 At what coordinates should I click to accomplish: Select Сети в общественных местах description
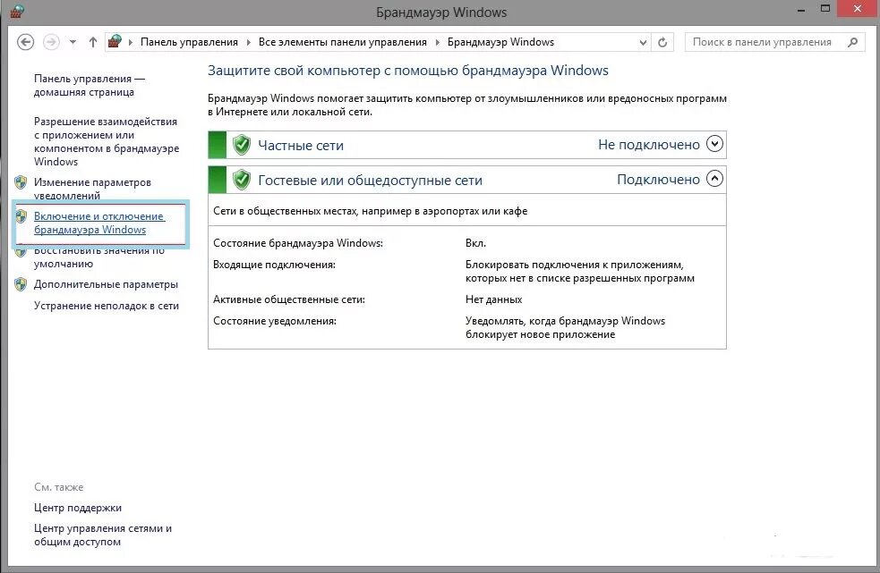point(371,211)
